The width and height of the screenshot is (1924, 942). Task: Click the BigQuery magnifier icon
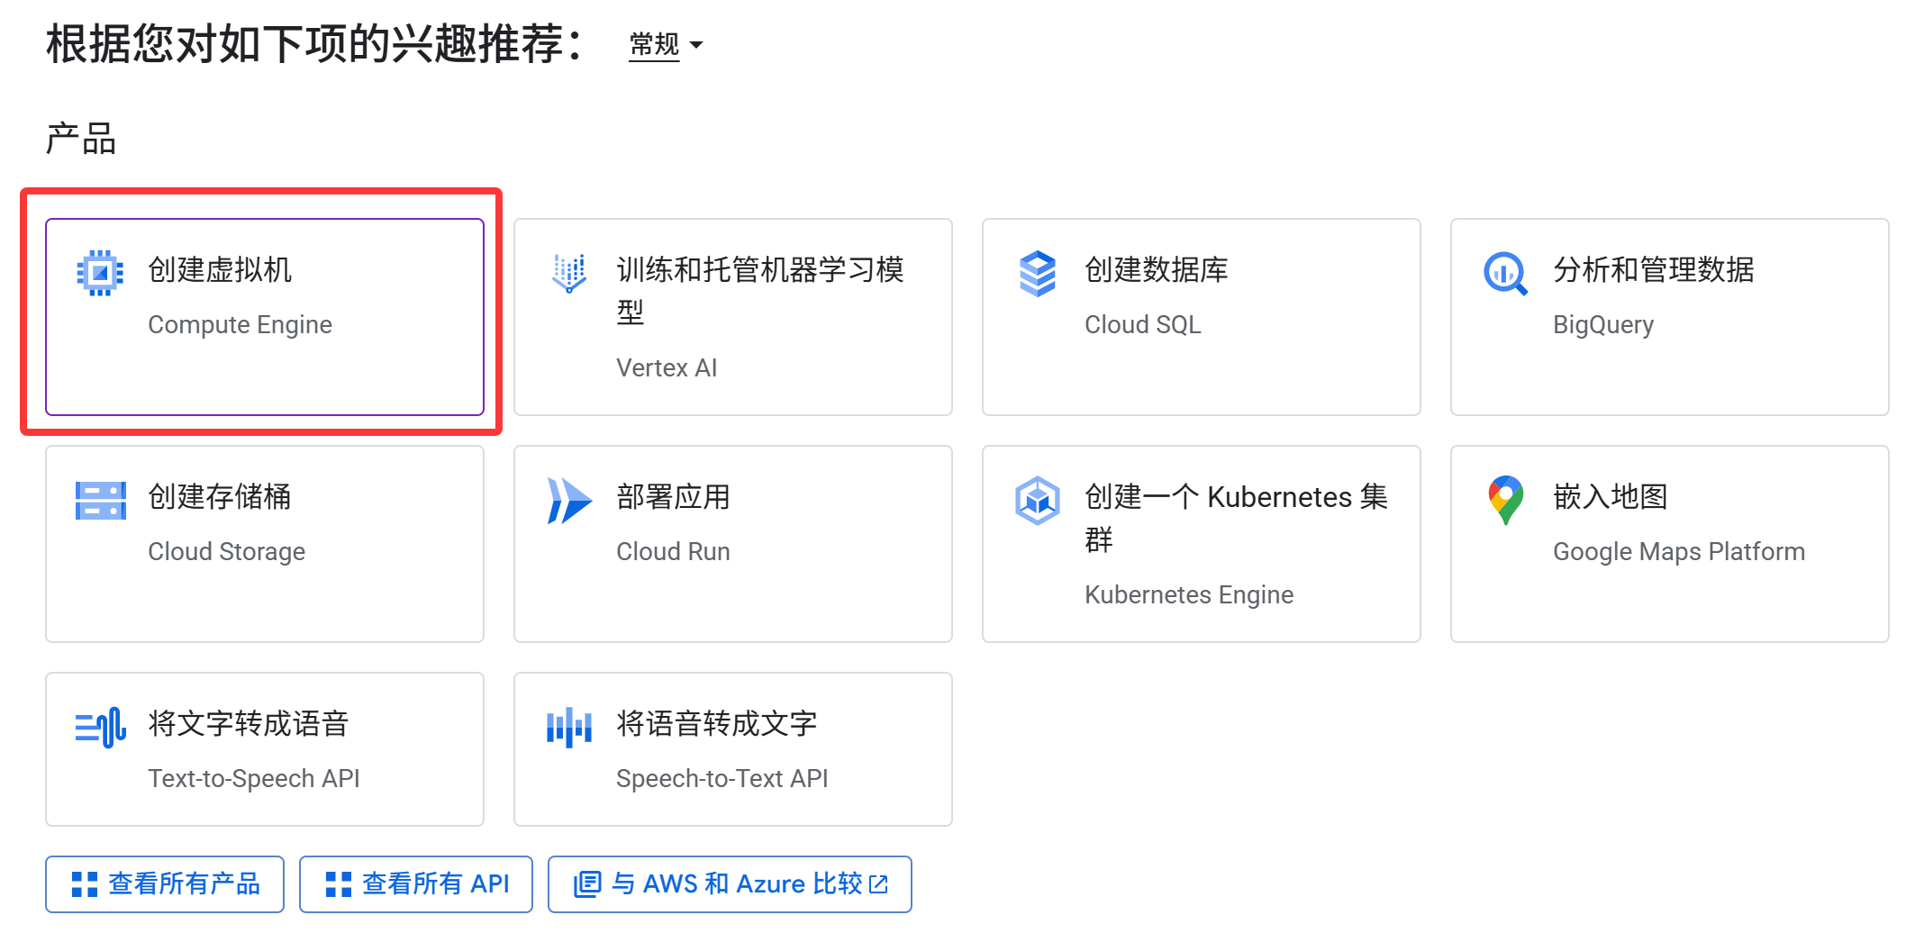point(1505,273)
